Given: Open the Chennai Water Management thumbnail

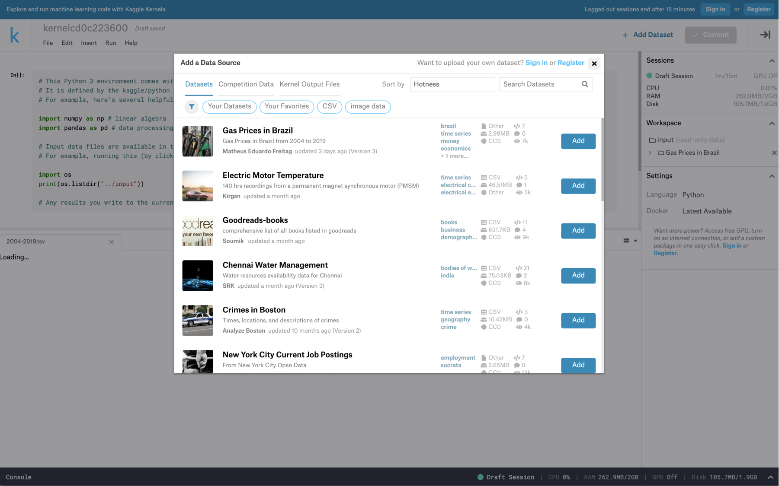Looking at the screenshot, I should pos(198,276).
